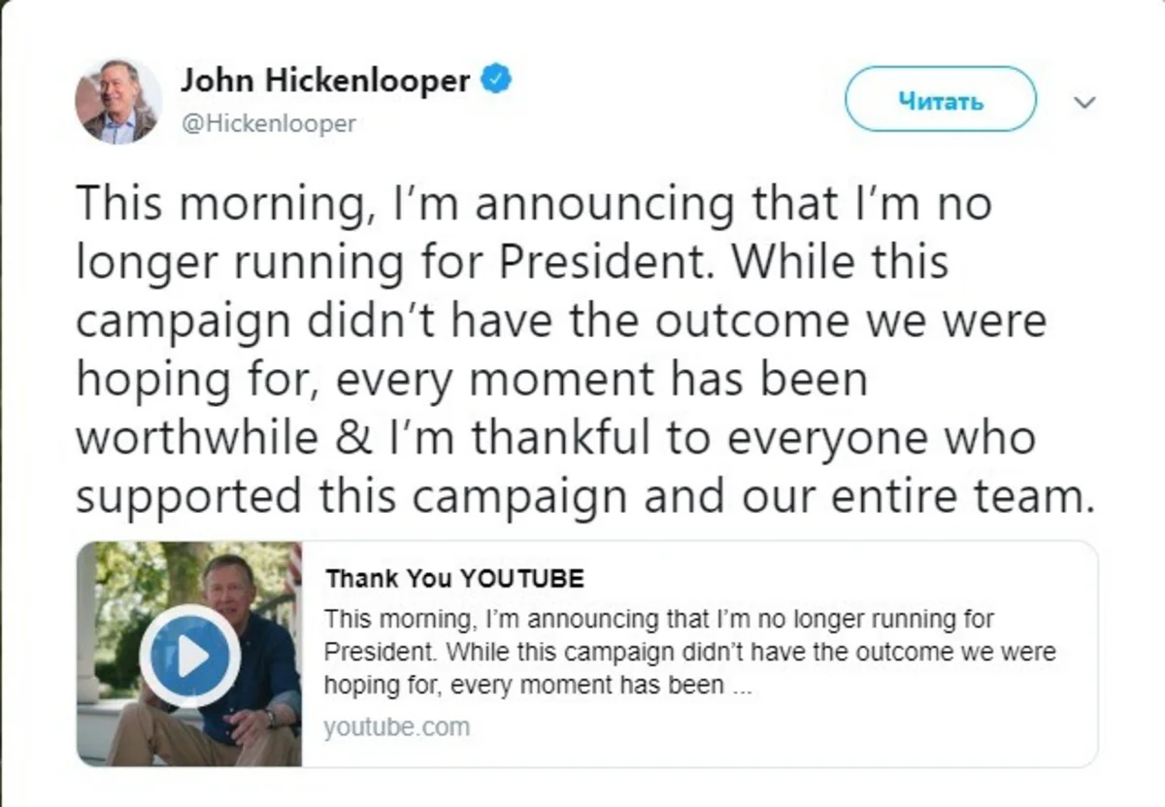Image resolution: width=1165 pixels, height=807 pixels.
Task: Click "worthwhile" in the large tweet text
Action: click(x=197, y=438)
